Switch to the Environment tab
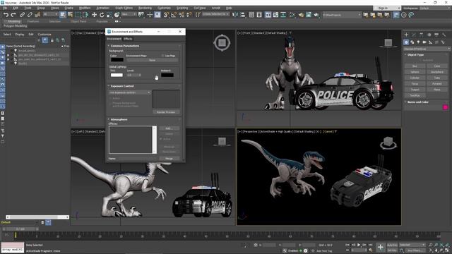 click(x=114, y=39)
